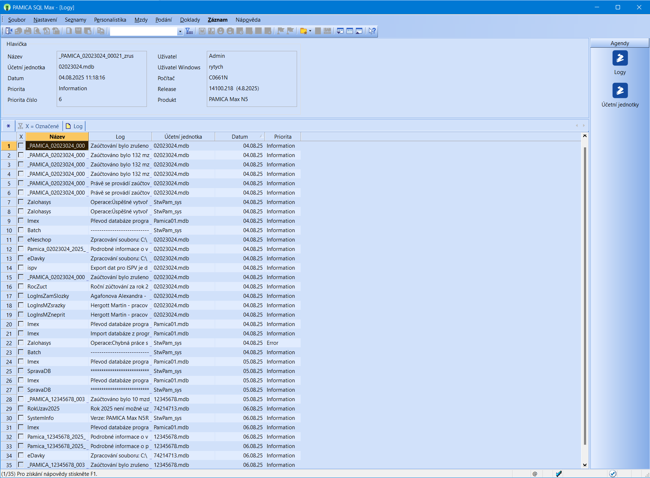Click the Agendy panel header

coord(619,43)
